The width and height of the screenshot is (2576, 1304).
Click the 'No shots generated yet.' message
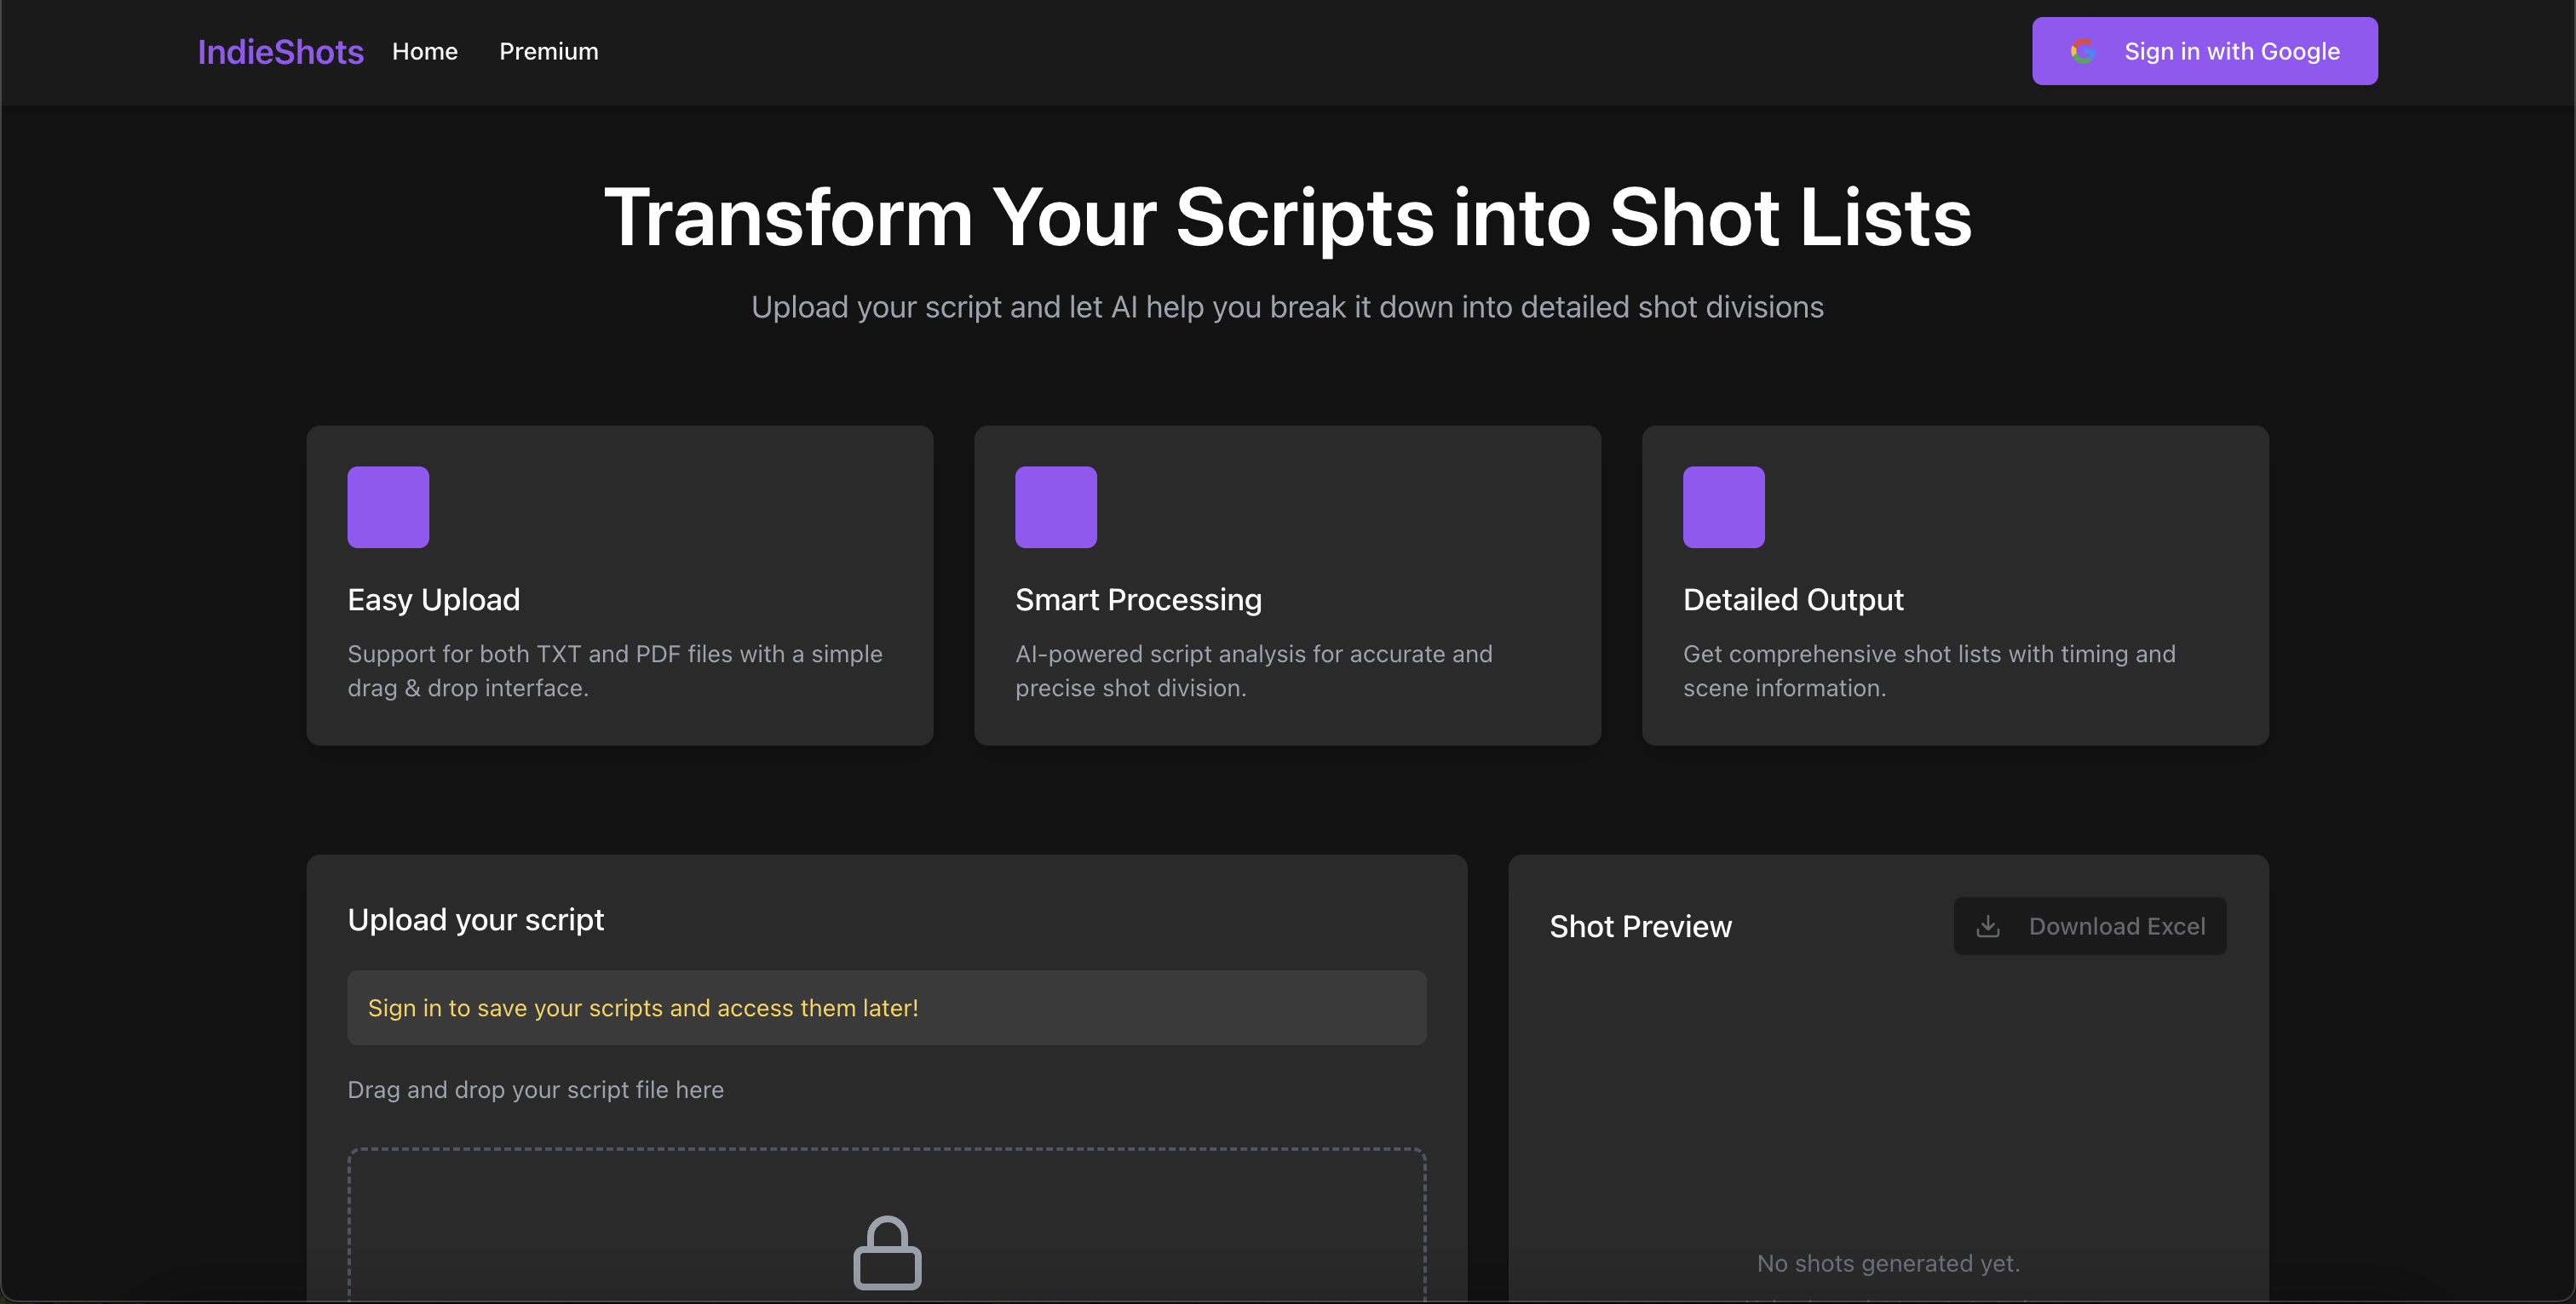point(1888,1263)
